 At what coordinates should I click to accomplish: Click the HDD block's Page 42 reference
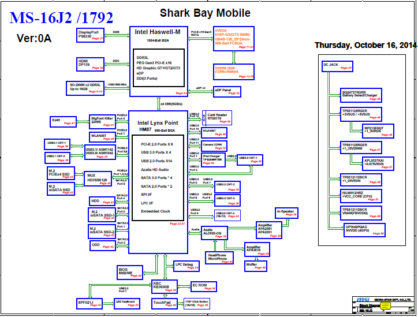pos(108,203)
